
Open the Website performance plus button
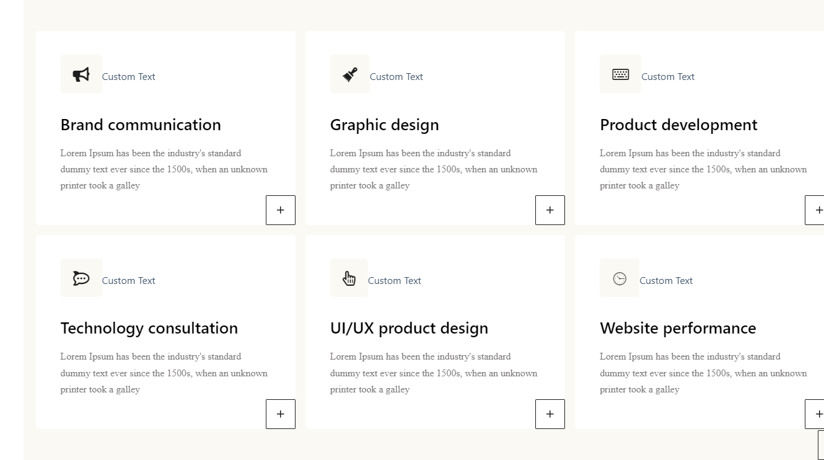pyautogui.click(x=817, y=414)
